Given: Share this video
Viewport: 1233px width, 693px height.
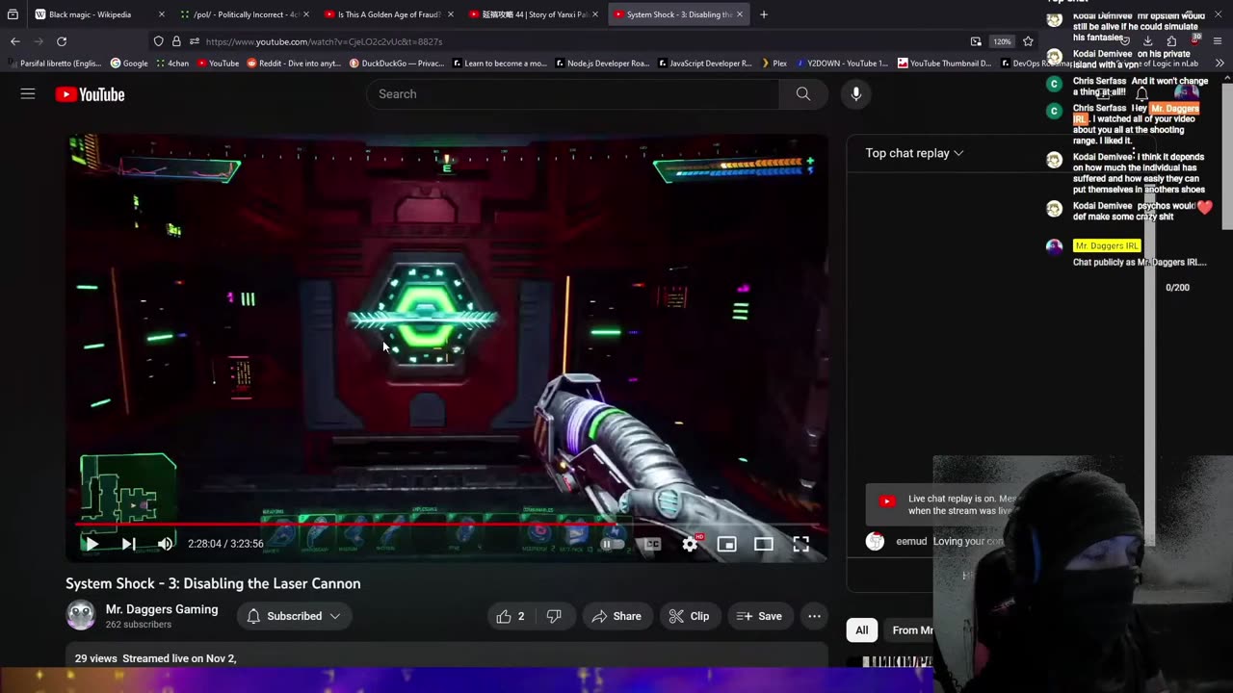Looking at the screenshot, I should [616, 616].
